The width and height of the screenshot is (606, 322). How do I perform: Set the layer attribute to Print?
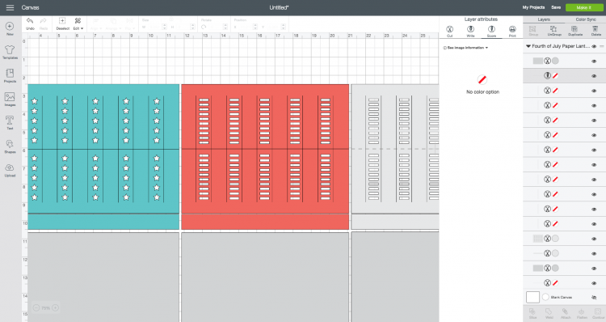point(512,32)
